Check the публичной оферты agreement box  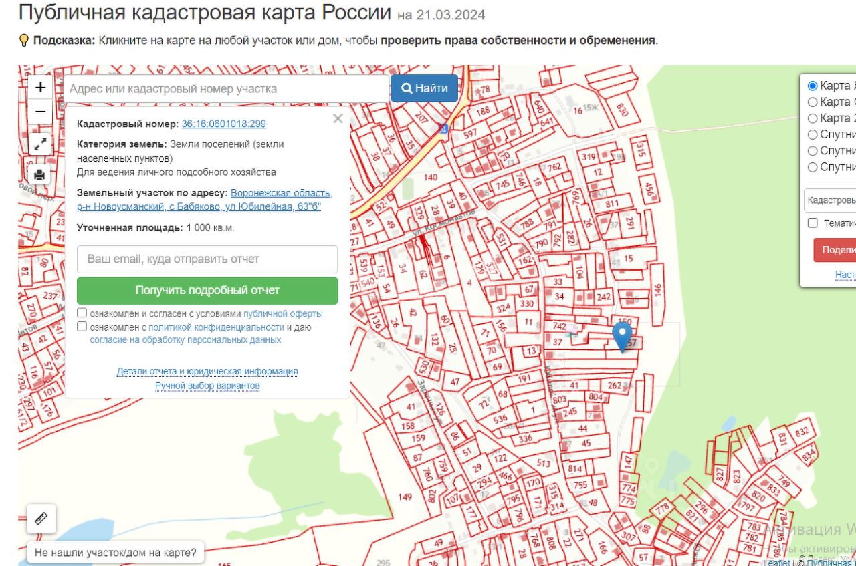(82, 313)
